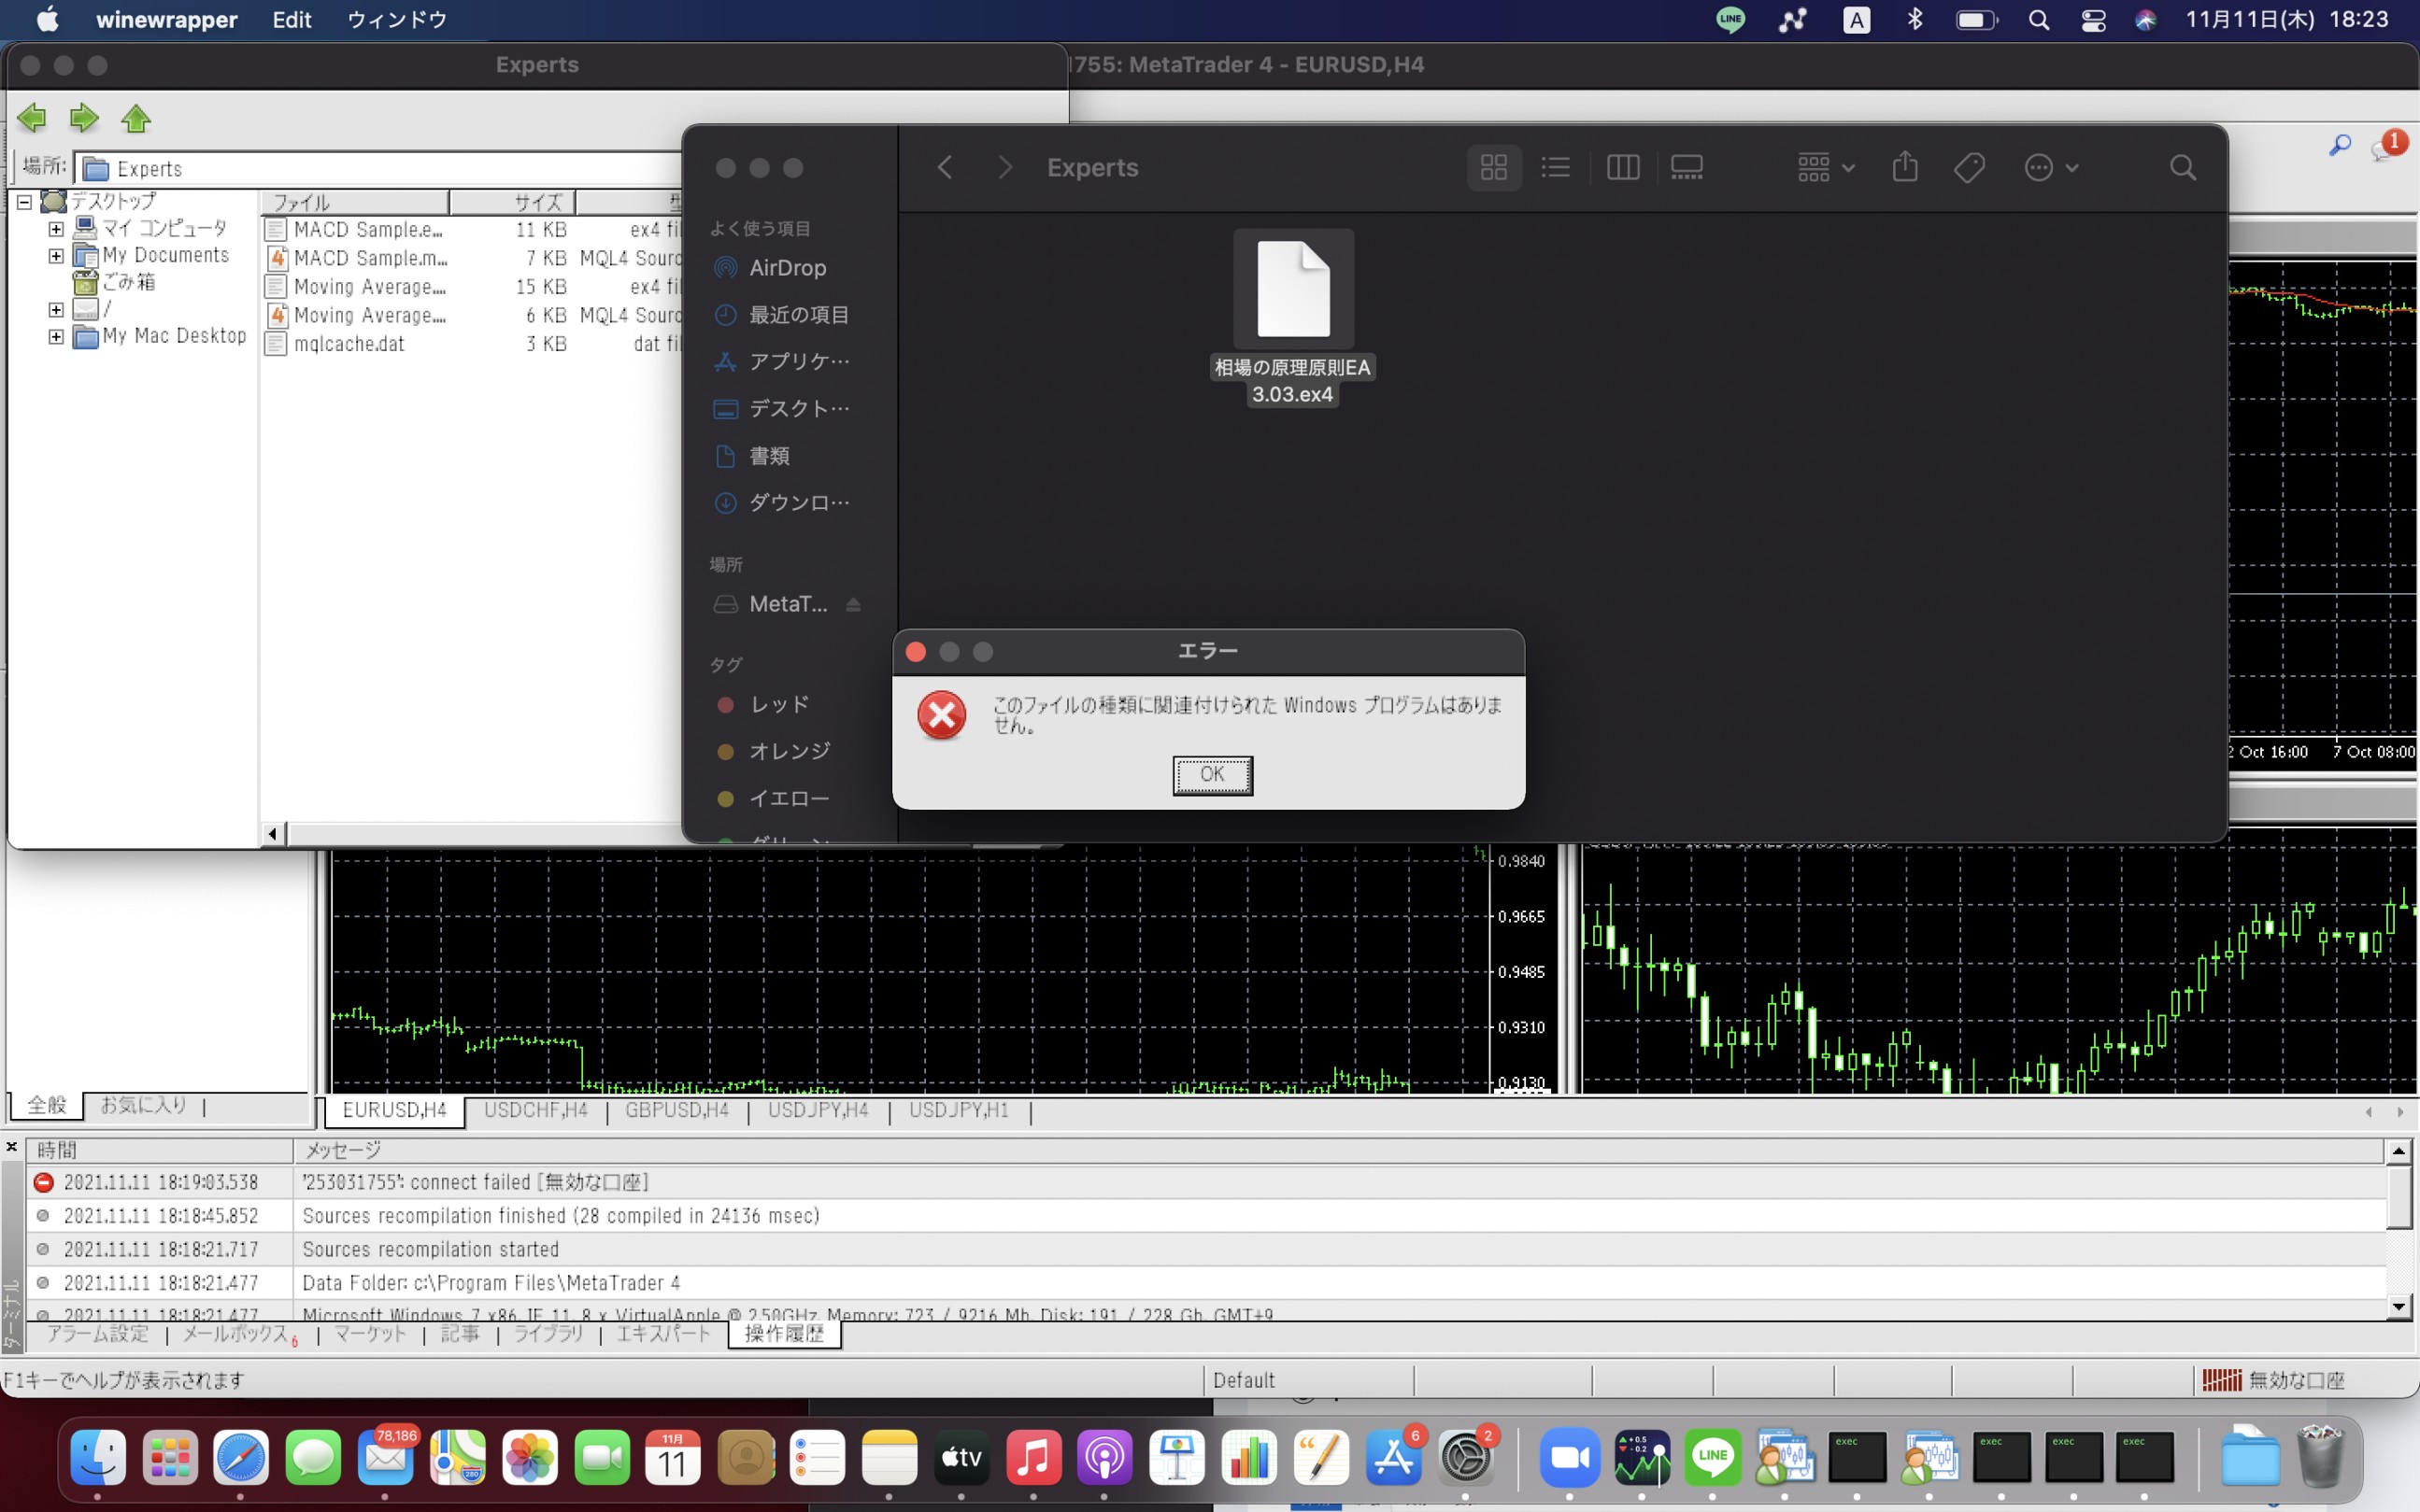Open Safari from the Dock

241,1458
